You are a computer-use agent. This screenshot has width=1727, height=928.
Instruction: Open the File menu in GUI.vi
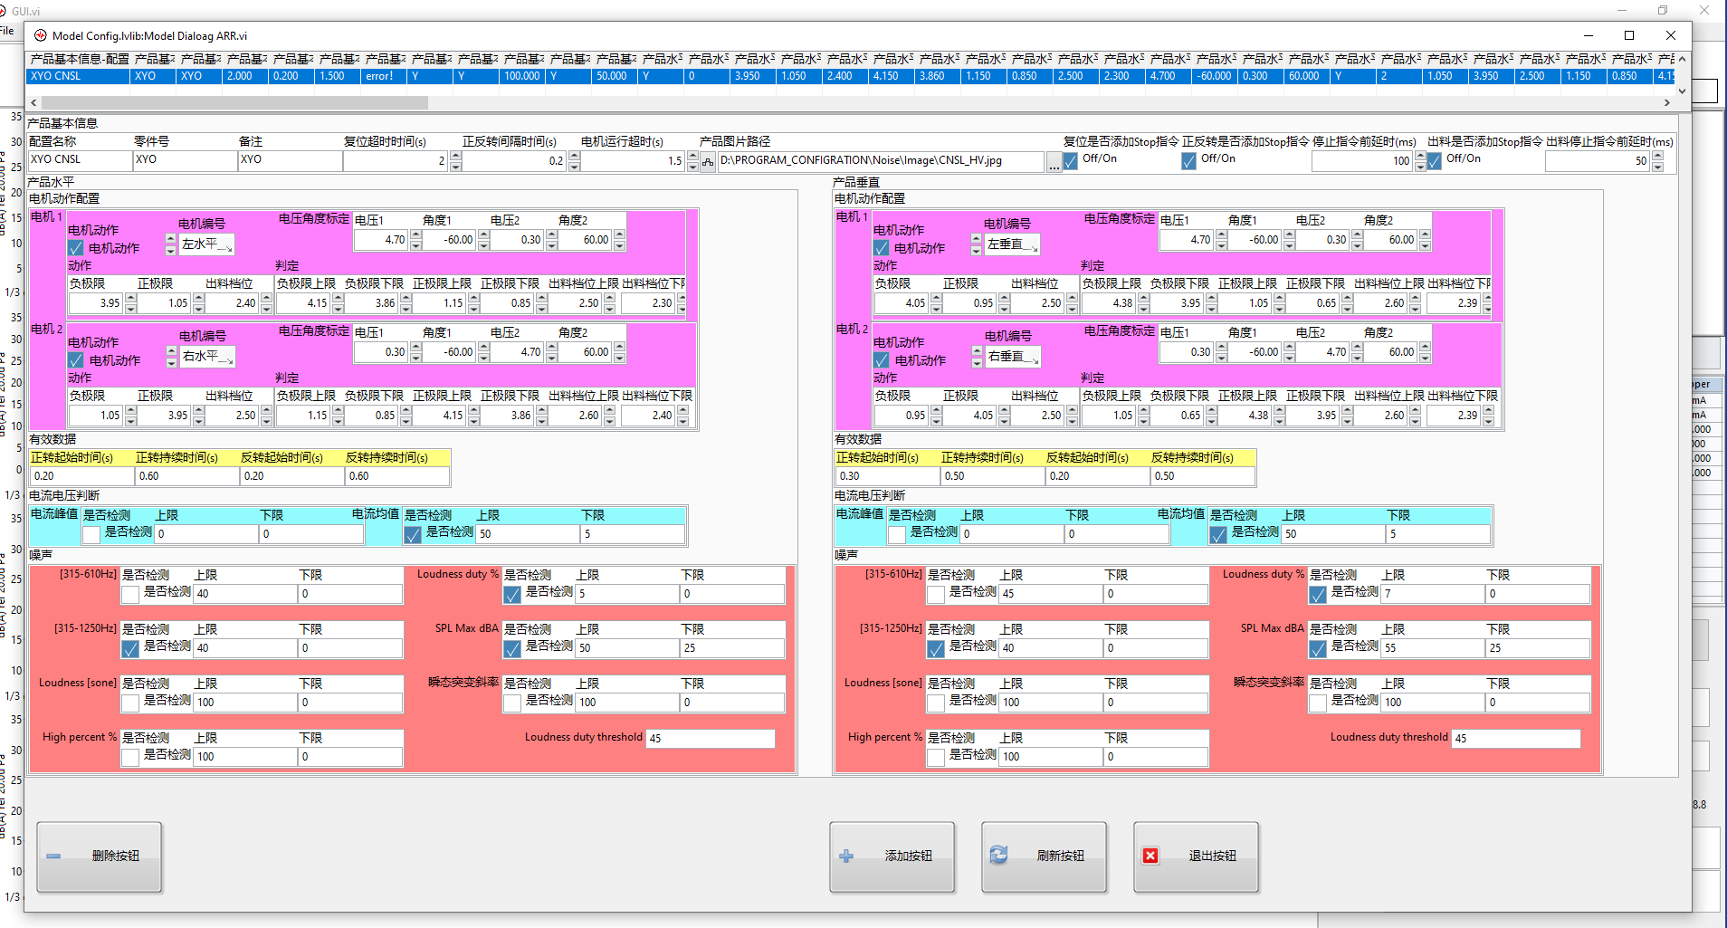[x=7, y=30]
